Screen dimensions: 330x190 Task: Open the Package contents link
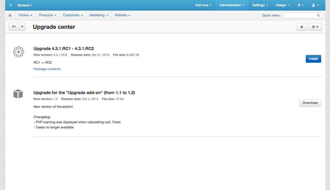(x=47, y=69)
